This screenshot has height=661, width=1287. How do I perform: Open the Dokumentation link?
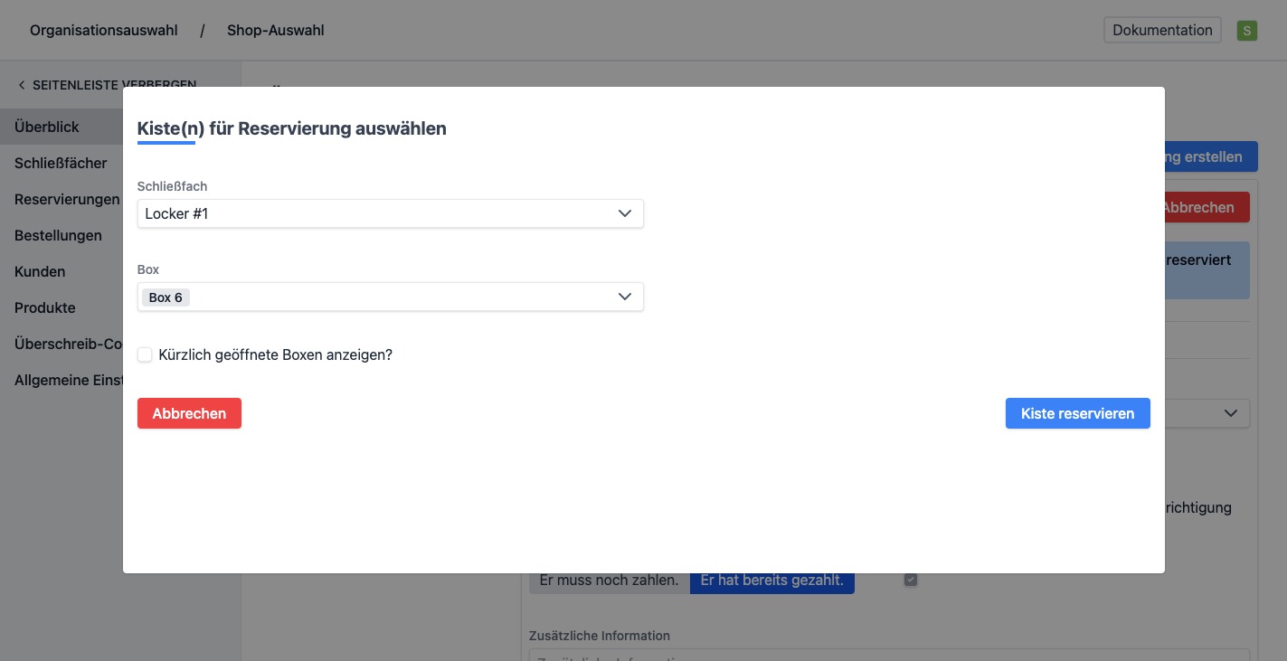point(1162,30)
